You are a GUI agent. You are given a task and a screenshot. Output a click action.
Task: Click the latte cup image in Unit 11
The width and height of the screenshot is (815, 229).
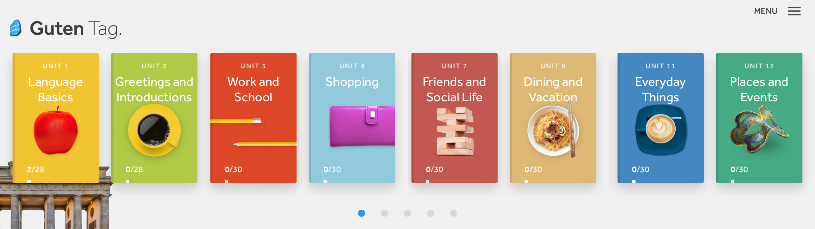pyautogui.click(x=661, y=130)
